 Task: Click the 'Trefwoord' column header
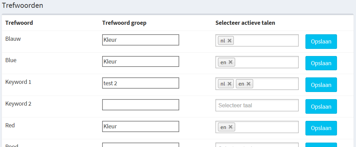[x=19, y=23]
